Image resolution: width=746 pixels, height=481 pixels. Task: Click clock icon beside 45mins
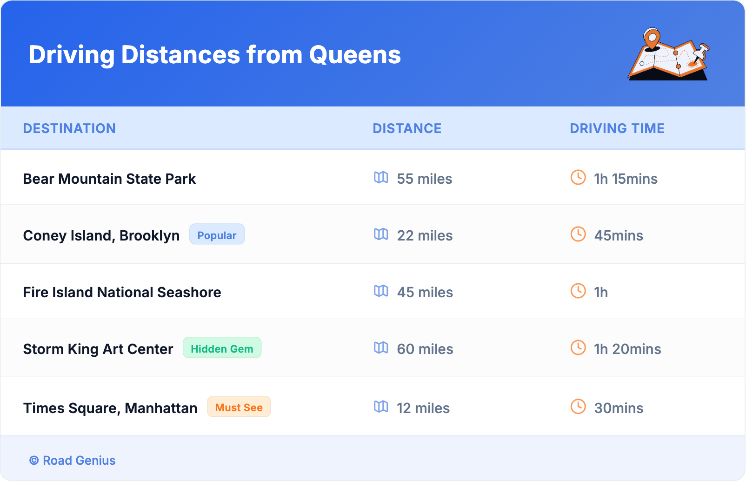pos(578,234)
